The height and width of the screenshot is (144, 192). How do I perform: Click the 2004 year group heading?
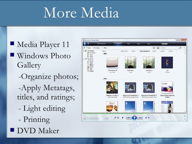coord(105,79)
